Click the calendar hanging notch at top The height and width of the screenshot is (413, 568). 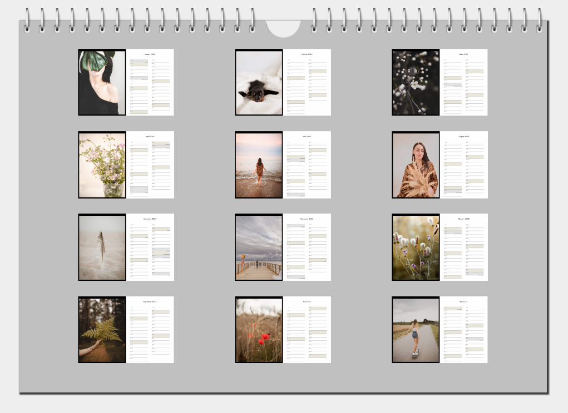coord(283,28)
